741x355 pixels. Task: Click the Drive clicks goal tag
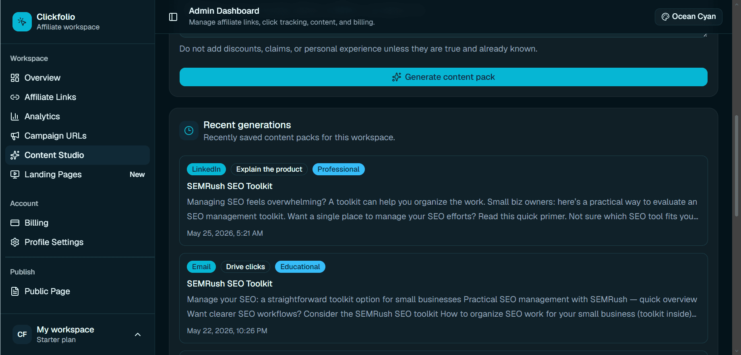click(245, 267)
